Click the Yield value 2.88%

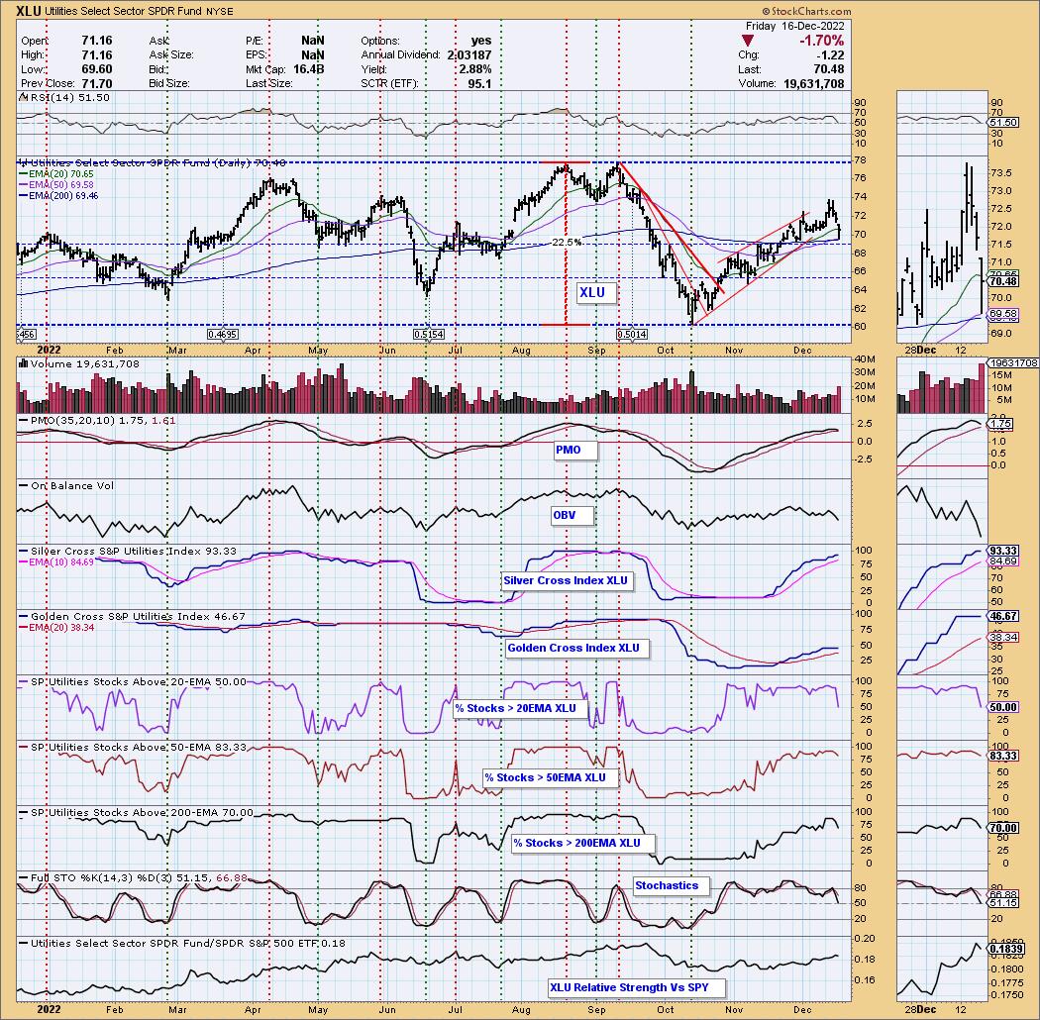pyautogui.click(x=474, y=69)
